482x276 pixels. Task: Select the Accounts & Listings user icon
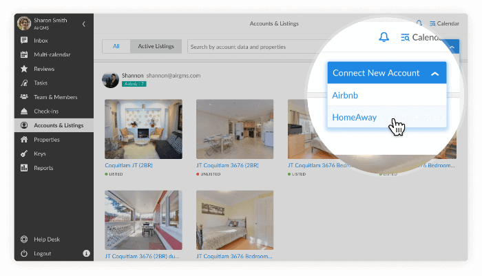pos(24,125)
